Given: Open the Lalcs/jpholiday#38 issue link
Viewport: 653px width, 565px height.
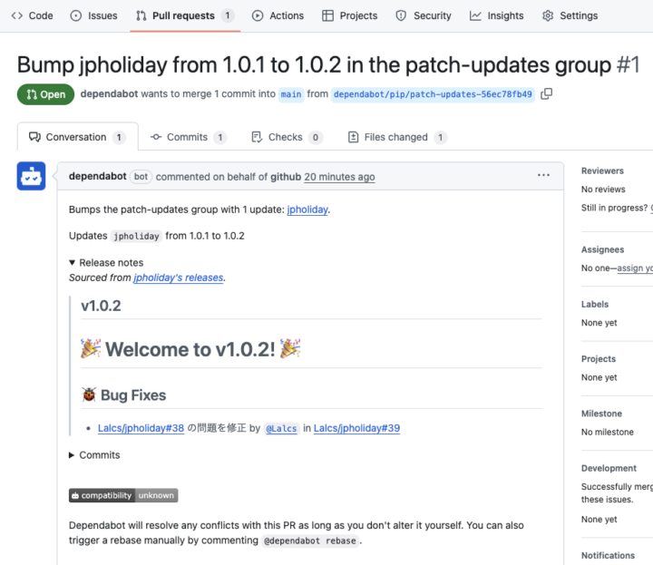Looking at the screenshot, I should pos(141,428).
